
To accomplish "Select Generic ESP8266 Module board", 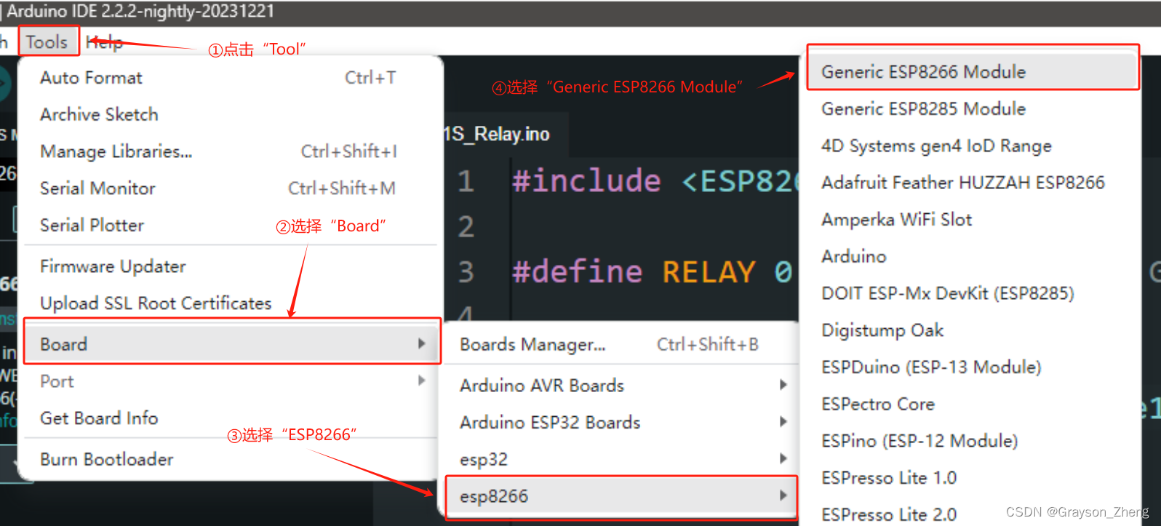I will point(973,72).
